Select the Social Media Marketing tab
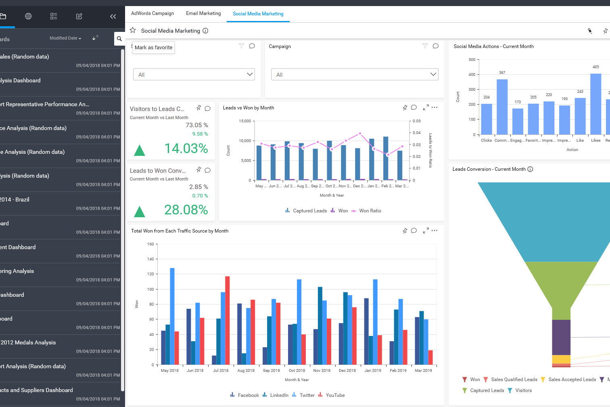 pos(258,14)
